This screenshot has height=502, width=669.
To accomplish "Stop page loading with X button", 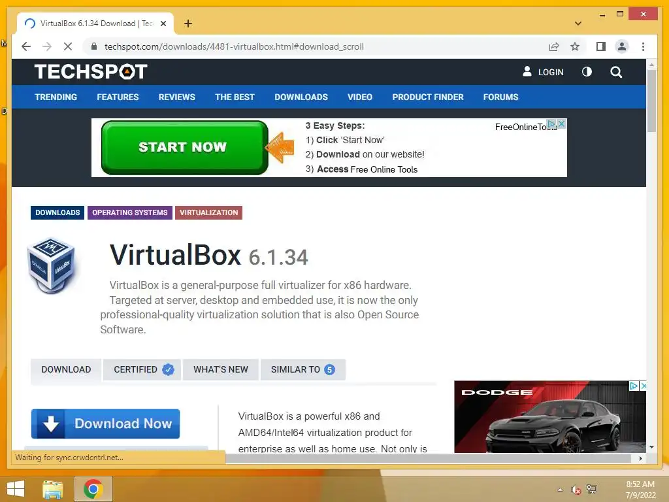I will [68, 46].
